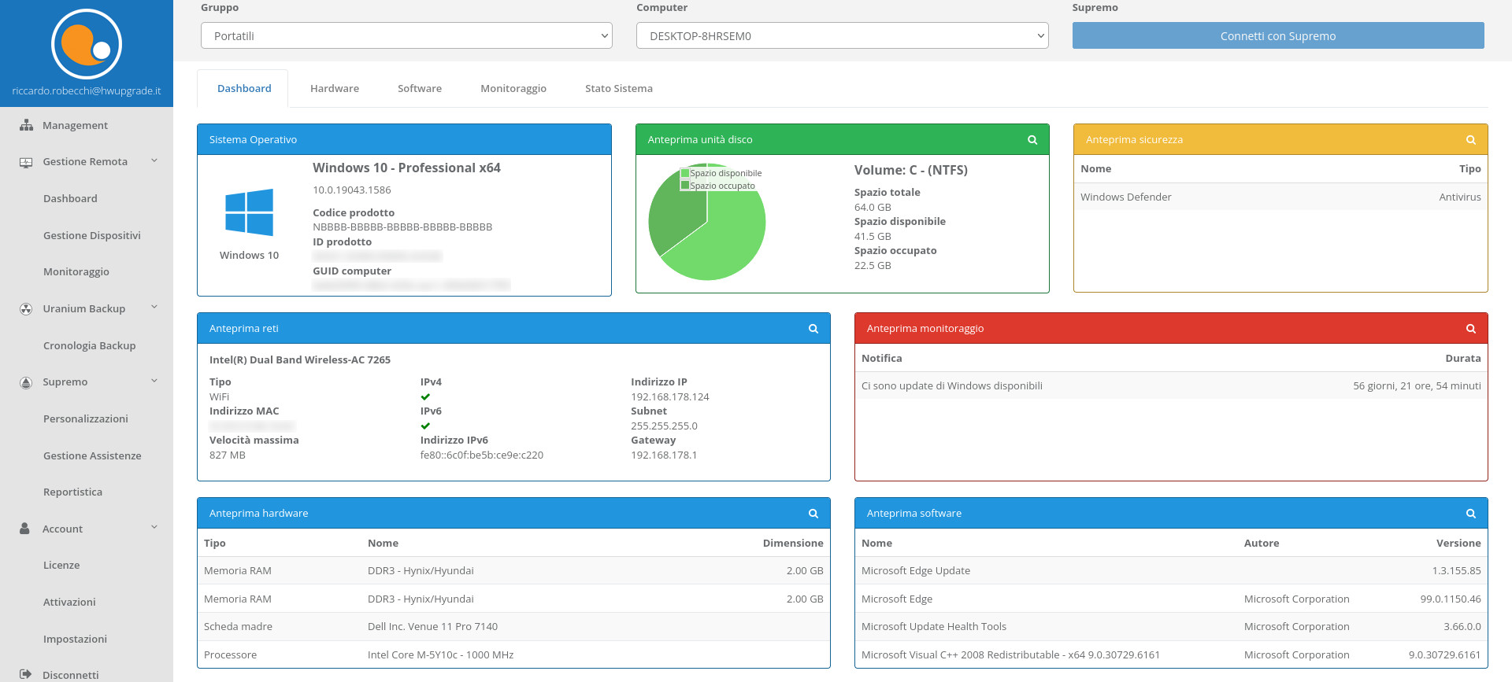Open the Gruppo dropdown showing Portatili
Viewport: 1512px width, 682px height.
(406, 36)
